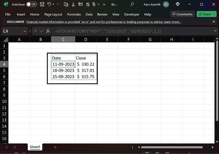Image resolution: width=219 pixels, height=154 pixels.
Task: Click the Select All corner triangle
Action: point(5,39)
